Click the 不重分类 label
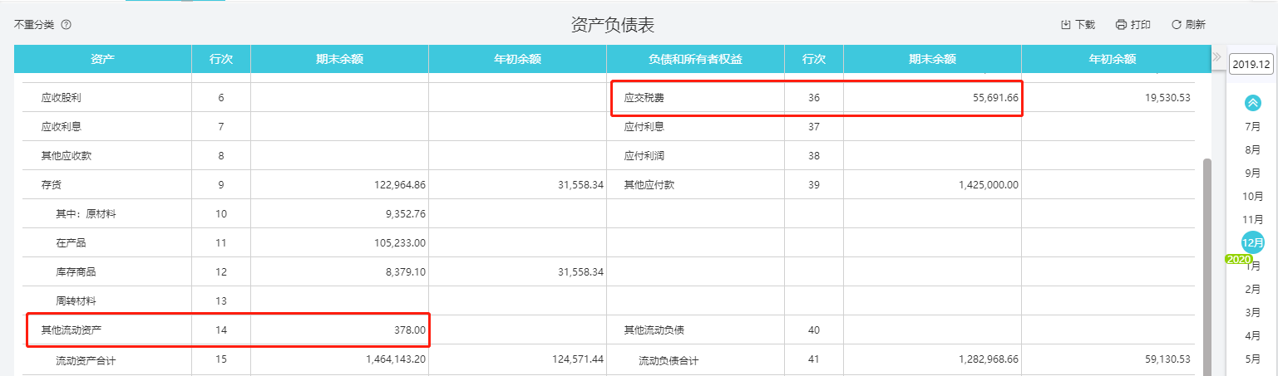The width and height of the screenshot is (1278, 376). (34, 25)
